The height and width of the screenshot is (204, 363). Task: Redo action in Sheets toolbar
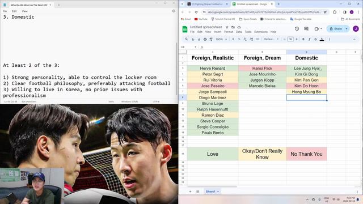click(199, 39)
